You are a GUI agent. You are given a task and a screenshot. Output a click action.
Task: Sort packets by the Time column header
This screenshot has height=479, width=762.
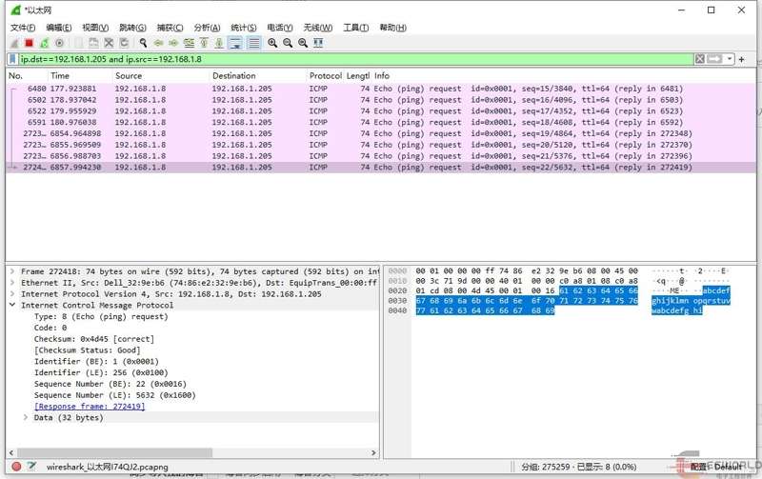(x=78, y=75)
